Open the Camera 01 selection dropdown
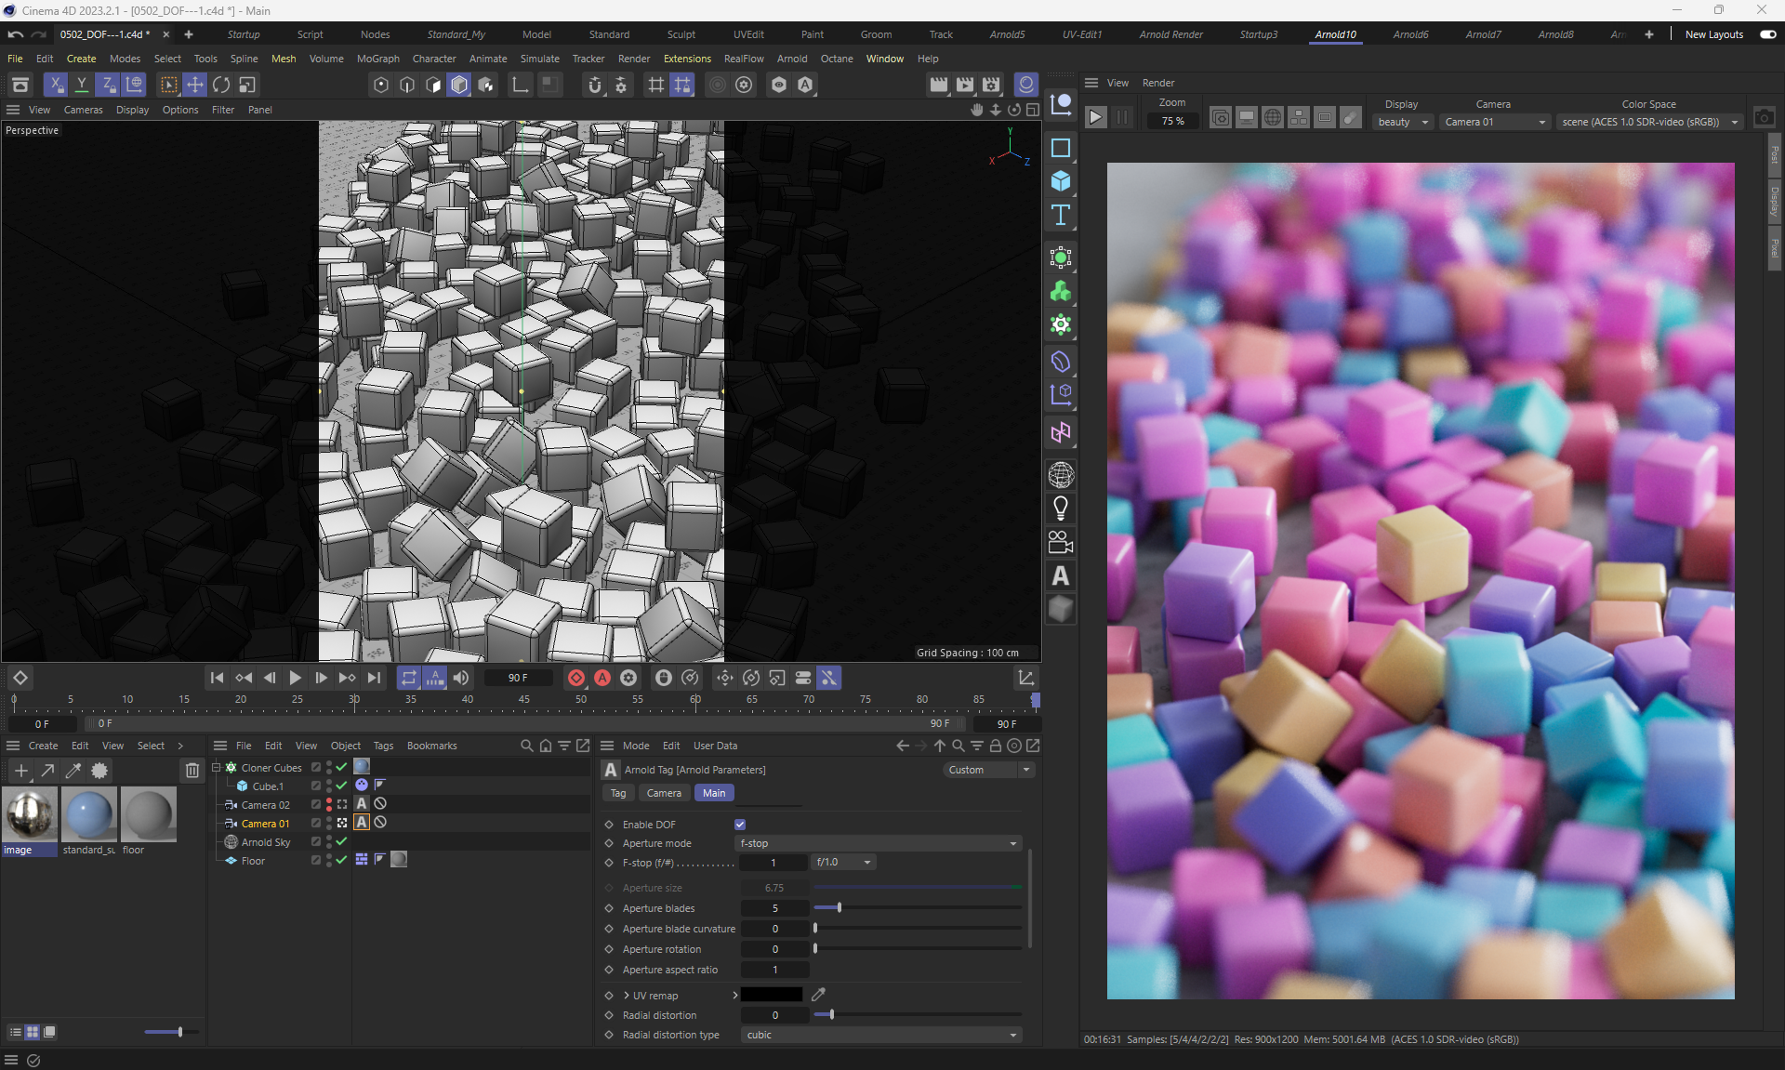The width and height of the screenshot is (1785, 1070). tap(1495, 122)
